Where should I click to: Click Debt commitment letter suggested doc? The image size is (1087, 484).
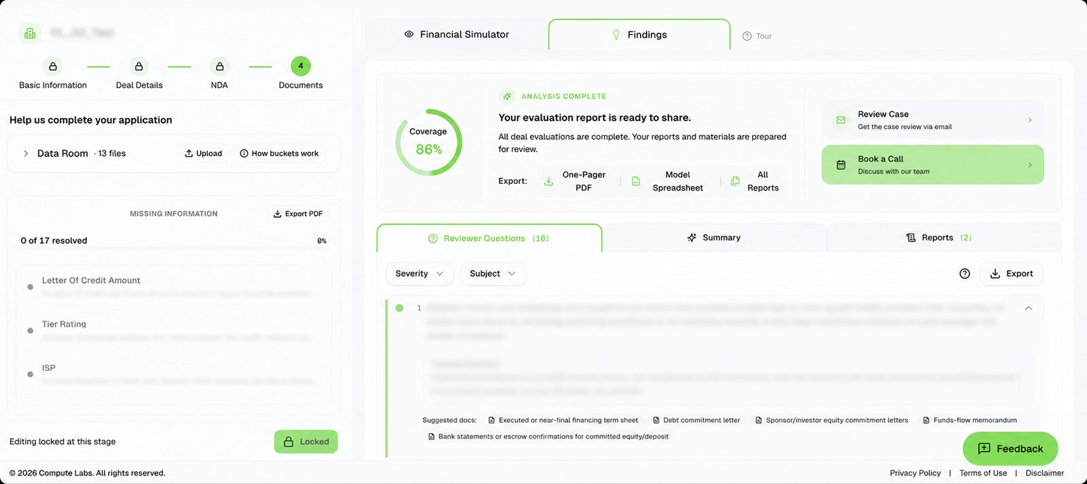click(x=696, y=420)
